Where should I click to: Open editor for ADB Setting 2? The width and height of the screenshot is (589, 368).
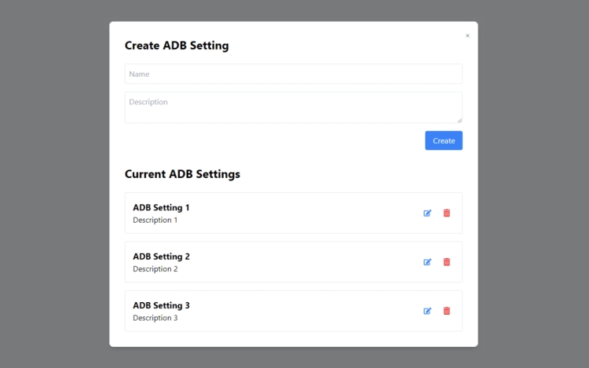tap(427, 262)
